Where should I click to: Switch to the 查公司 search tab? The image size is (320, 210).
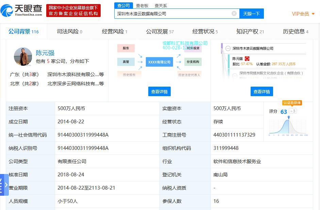(123, 5)
